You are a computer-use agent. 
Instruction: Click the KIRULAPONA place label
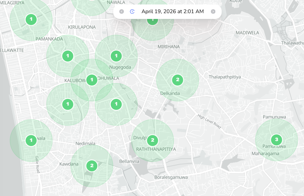tap(82, 27)
